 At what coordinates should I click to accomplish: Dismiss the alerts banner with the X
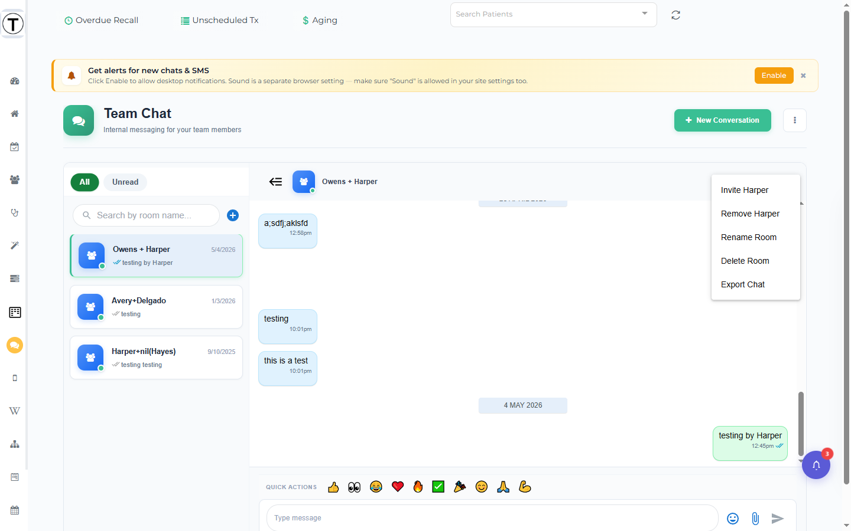click(803, 76)
